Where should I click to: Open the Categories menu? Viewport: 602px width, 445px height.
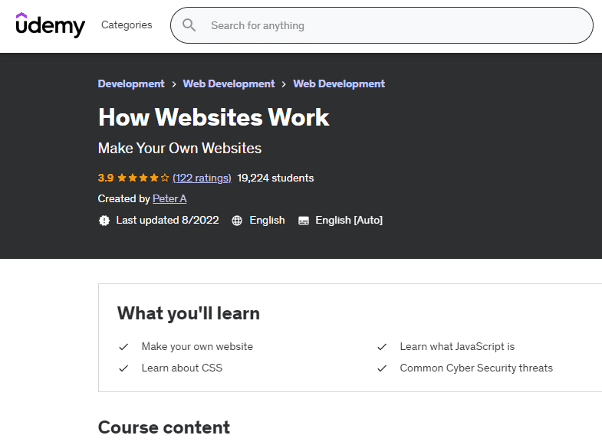[x=127, y=25]
